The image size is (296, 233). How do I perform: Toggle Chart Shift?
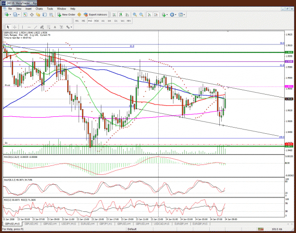(156, 15)
